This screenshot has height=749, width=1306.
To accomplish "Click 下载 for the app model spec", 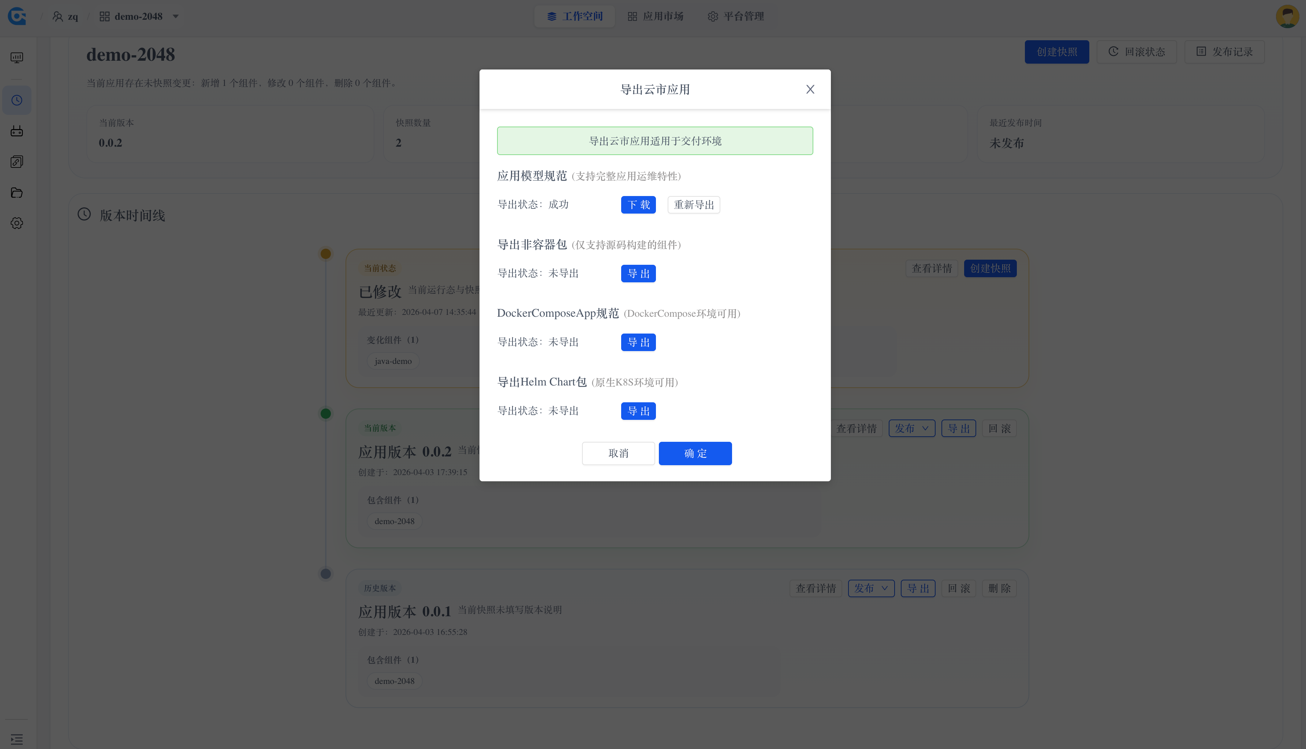I will [638, 205].
